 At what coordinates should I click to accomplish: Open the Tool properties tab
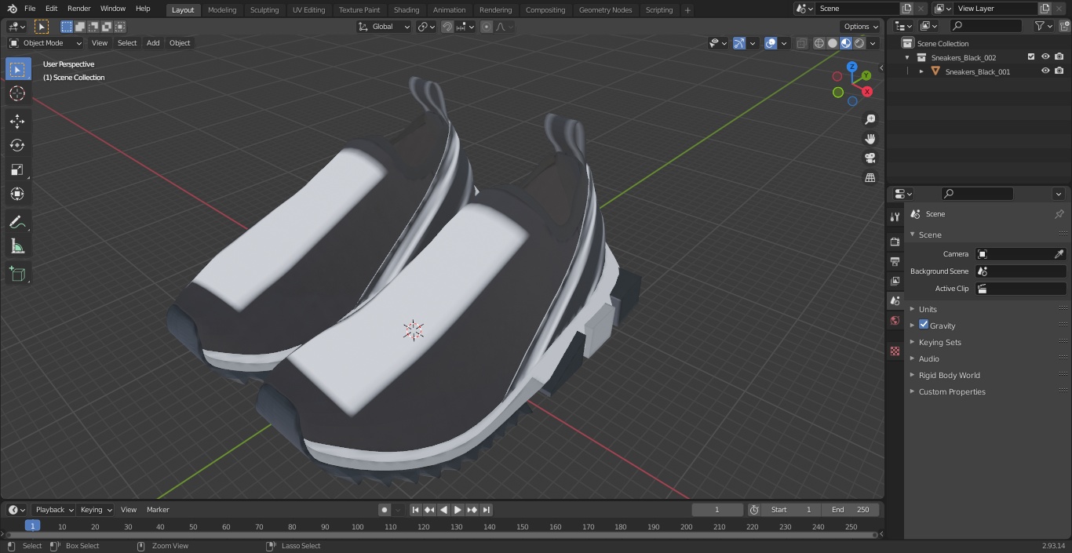point(895,216)
